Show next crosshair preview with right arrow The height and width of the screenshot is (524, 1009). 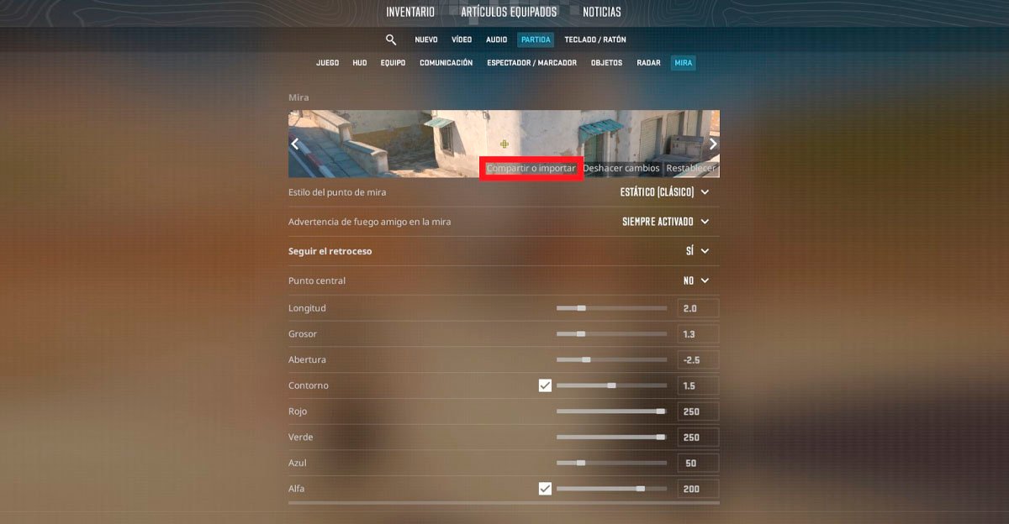[x=713, y=144]
